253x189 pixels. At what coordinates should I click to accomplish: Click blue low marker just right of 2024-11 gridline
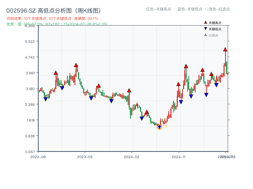coord(181,102)
